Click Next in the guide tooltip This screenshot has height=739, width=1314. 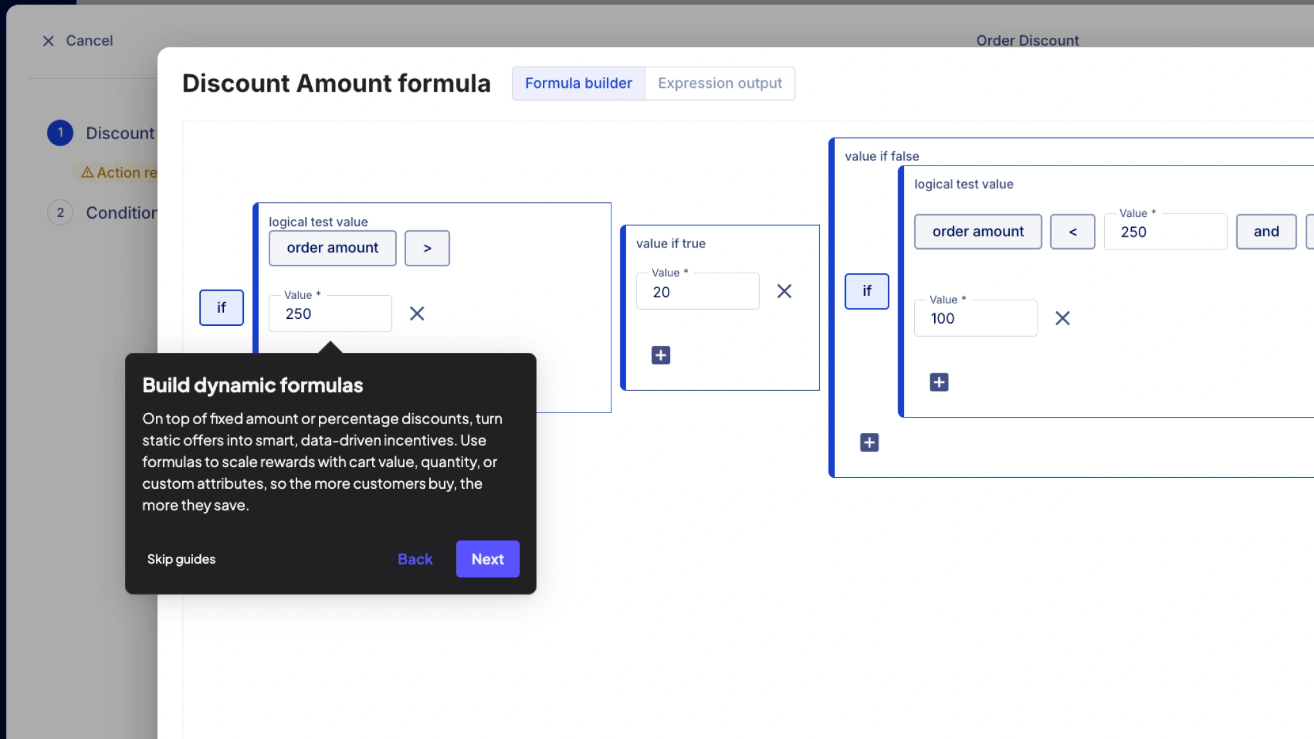488,559
